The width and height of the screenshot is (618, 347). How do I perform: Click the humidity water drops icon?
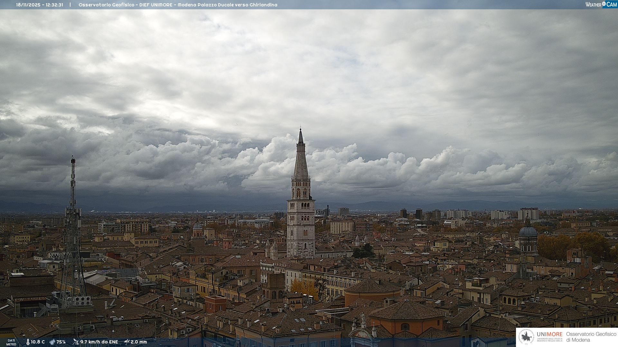52,342
